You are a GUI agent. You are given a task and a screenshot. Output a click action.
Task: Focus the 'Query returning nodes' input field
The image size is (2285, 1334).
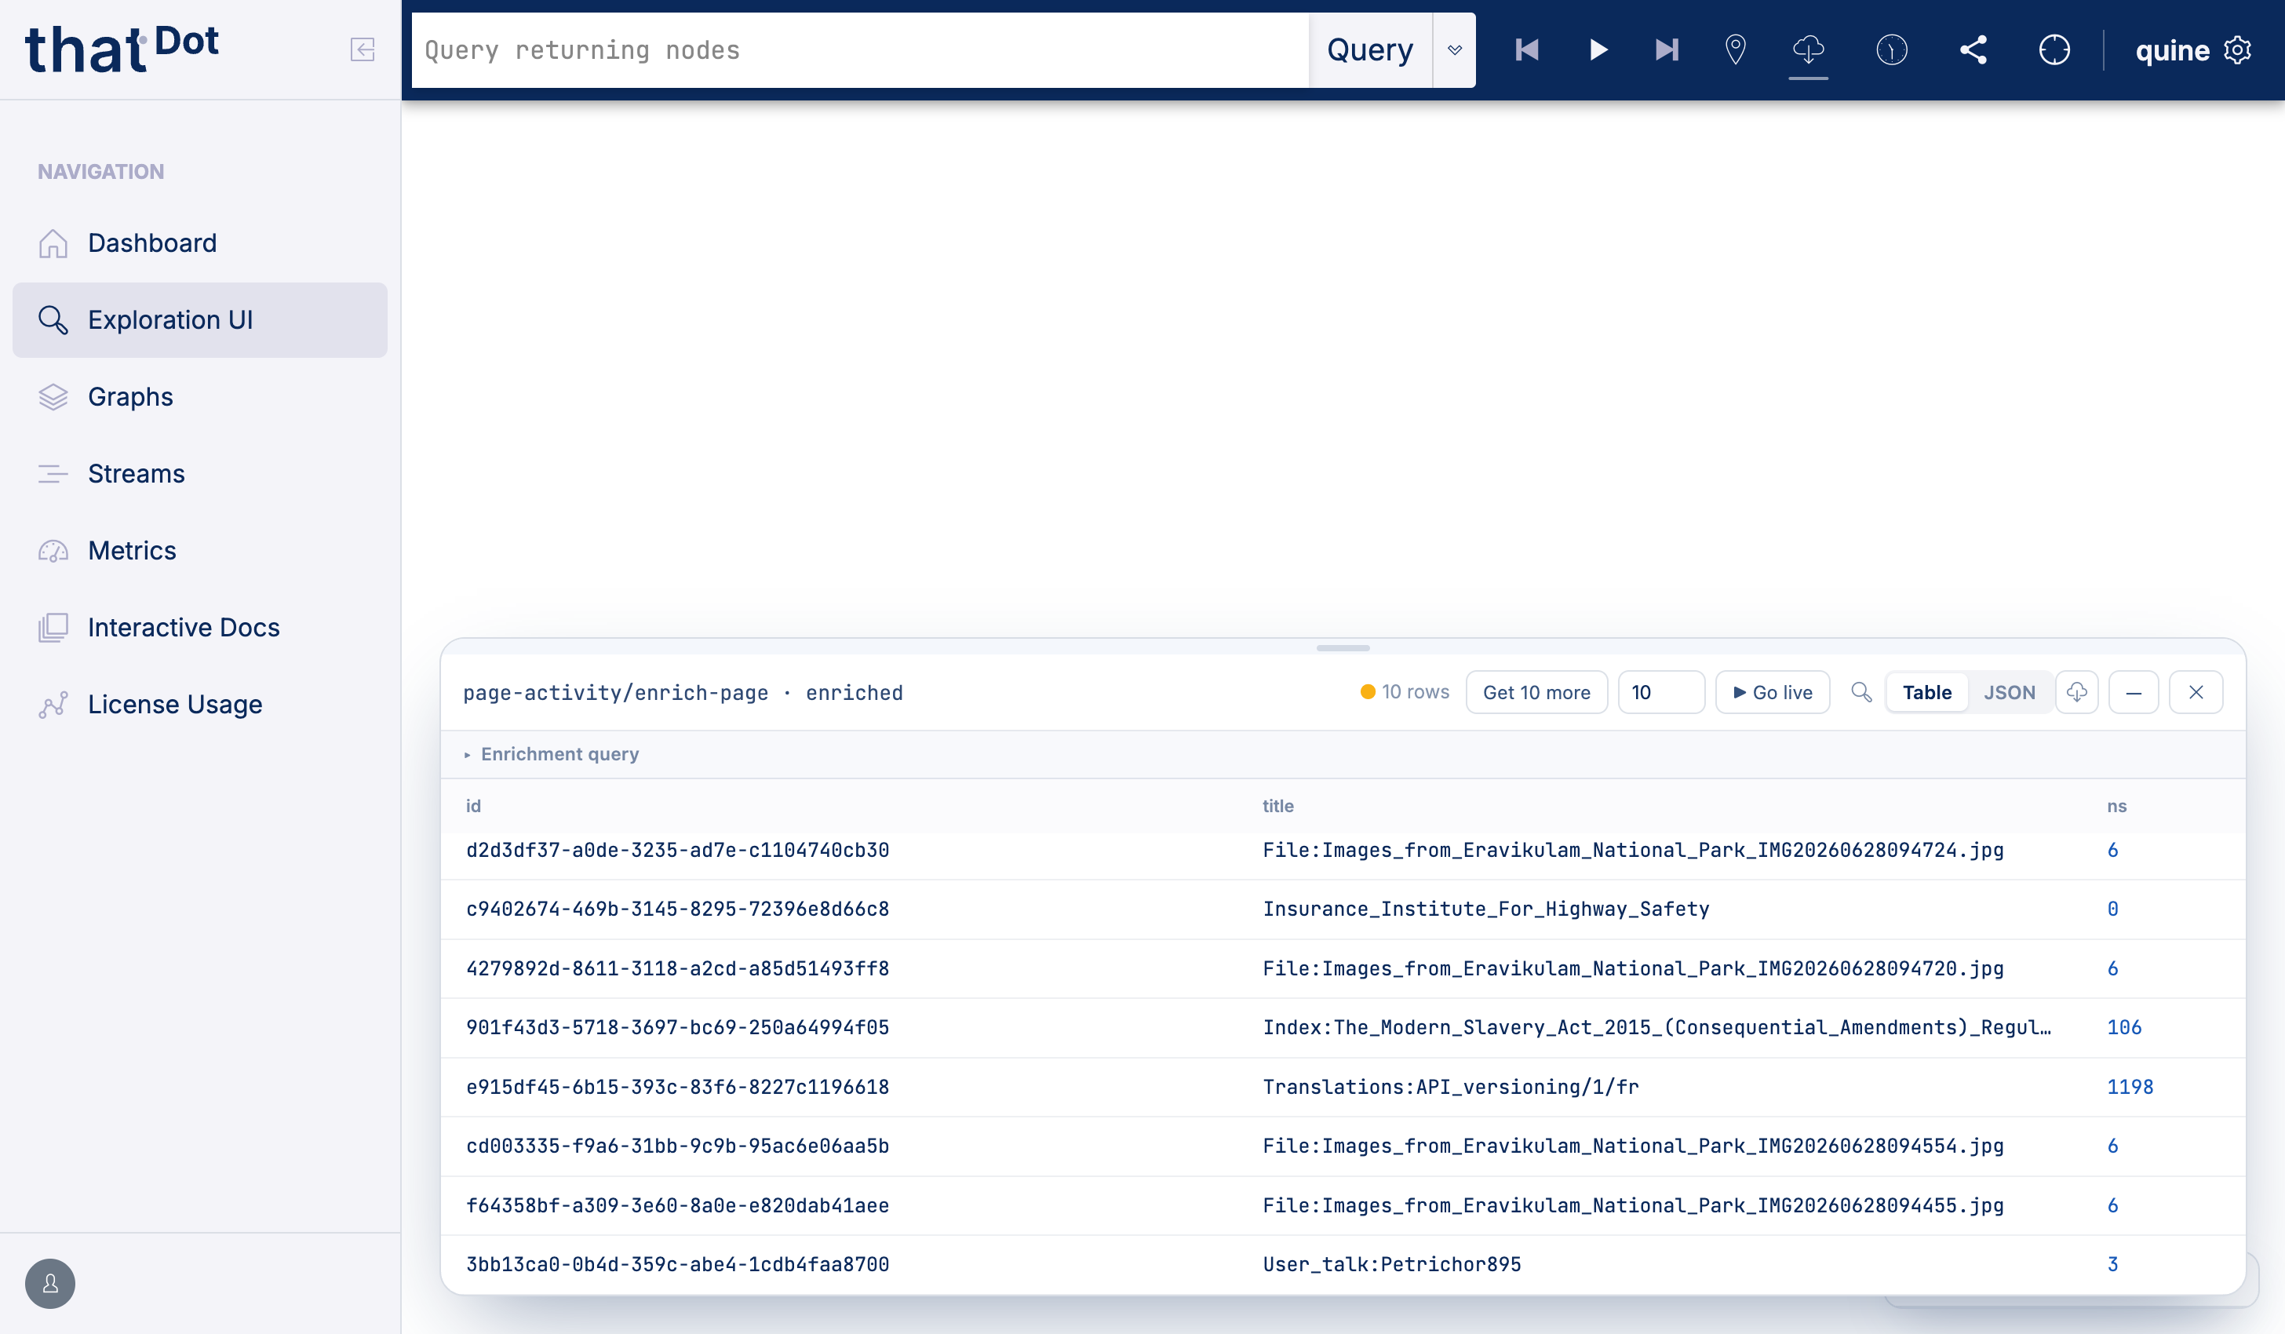point(859,50)
